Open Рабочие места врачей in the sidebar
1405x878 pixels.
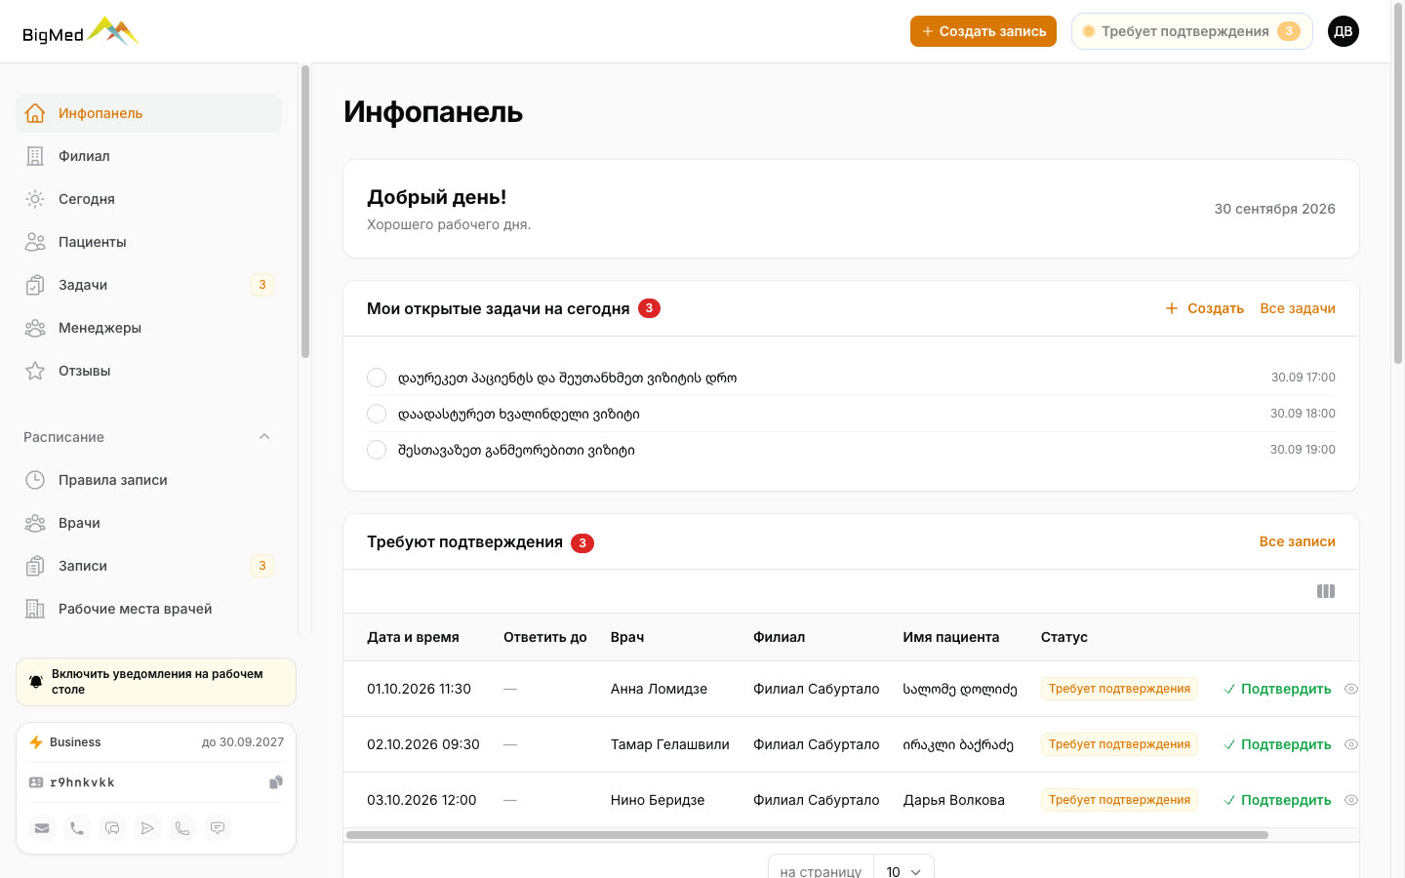tap(148, 609)
